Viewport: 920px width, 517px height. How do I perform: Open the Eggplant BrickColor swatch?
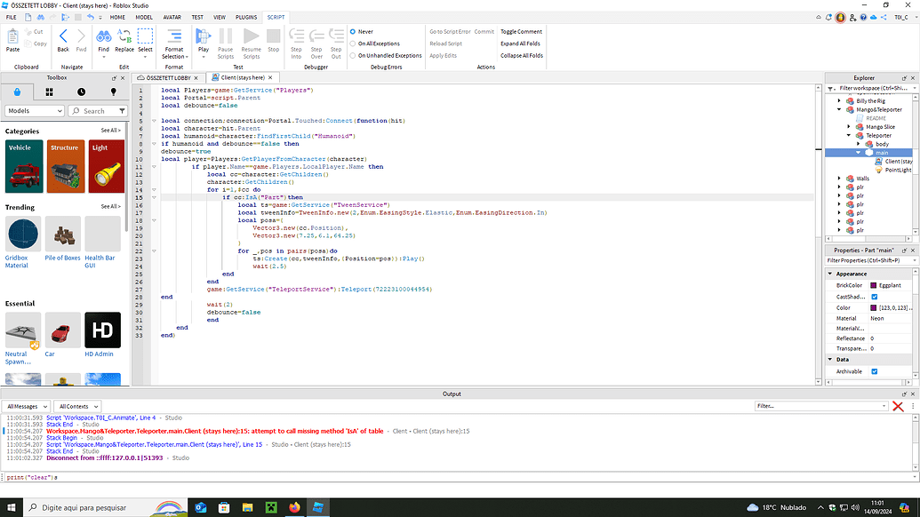tap(874, 285)
